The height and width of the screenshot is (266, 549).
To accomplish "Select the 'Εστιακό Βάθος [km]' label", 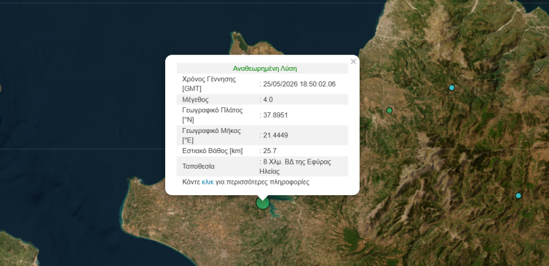I will [212, 151].
